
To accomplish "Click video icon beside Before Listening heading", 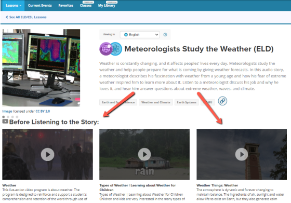I will (x=5, y=121).
